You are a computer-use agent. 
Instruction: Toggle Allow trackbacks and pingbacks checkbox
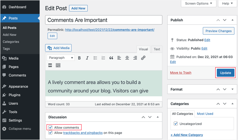(51, 133)
